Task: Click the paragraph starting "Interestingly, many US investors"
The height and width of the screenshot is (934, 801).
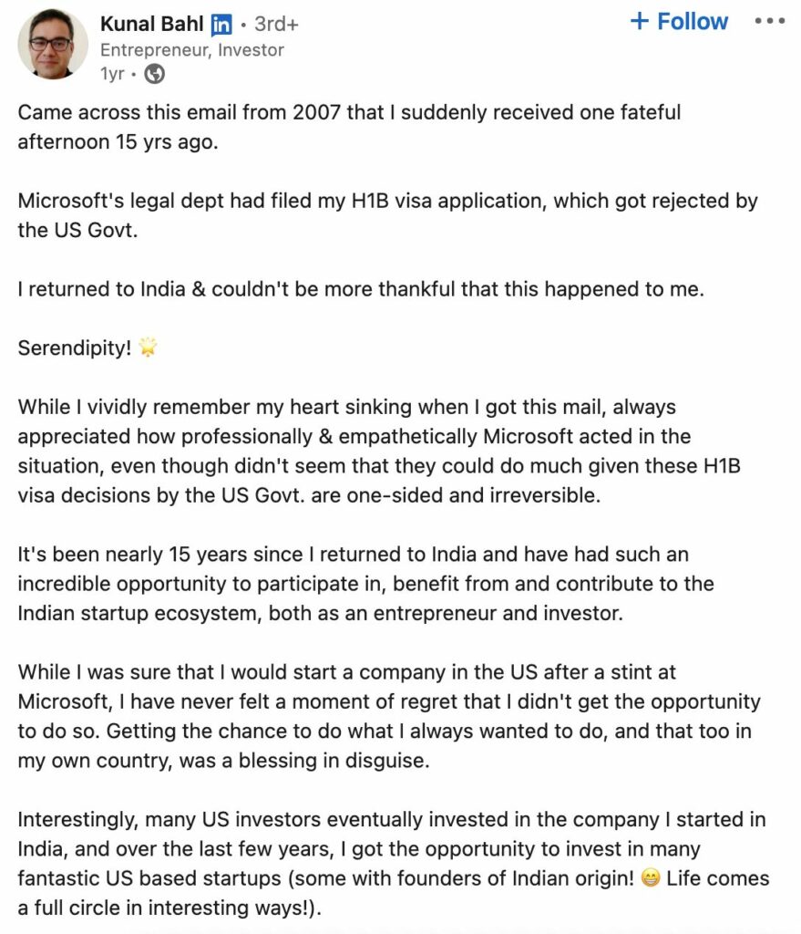Action: tap(393, 865)
